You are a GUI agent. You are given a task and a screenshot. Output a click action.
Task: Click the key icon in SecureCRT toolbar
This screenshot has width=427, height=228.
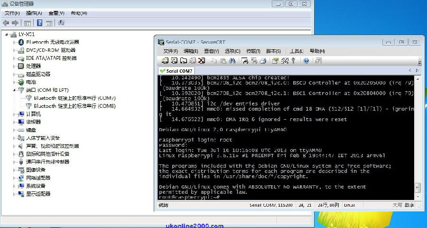(x=294, y=61)
